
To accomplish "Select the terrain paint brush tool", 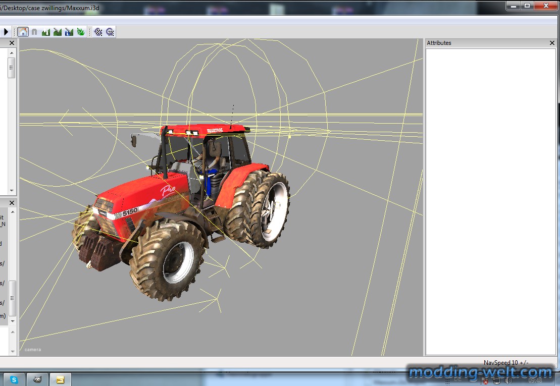I will point(57,32).
